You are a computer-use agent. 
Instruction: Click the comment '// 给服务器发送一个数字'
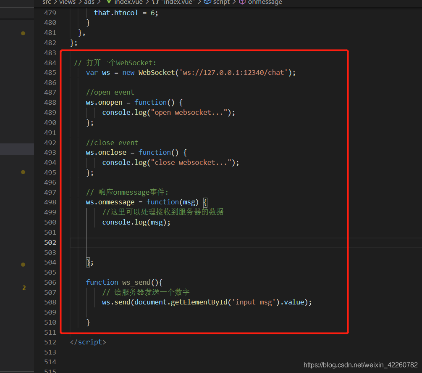point(146,292)
